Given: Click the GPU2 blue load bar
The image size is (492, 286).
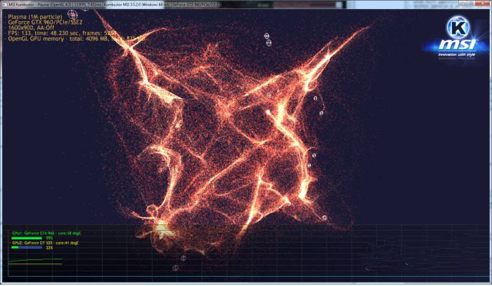Looking at the screenshot, I should coord(27,247).
